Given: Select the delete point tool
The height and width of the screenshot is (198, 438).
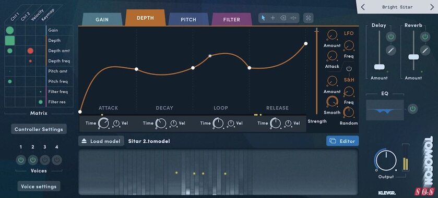Looking at the screenshot, I should 283,18.
